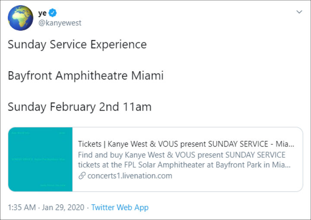Visit the @kanyewest handle
The image size is (311, 220).
60,23
